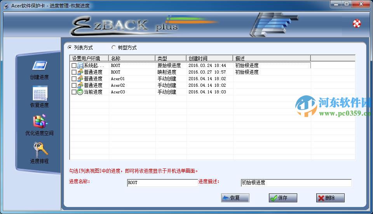This screenshot has width=373, height=214.
Task: Click the user icon of the Acer02 row
Action: coord(80,85)
